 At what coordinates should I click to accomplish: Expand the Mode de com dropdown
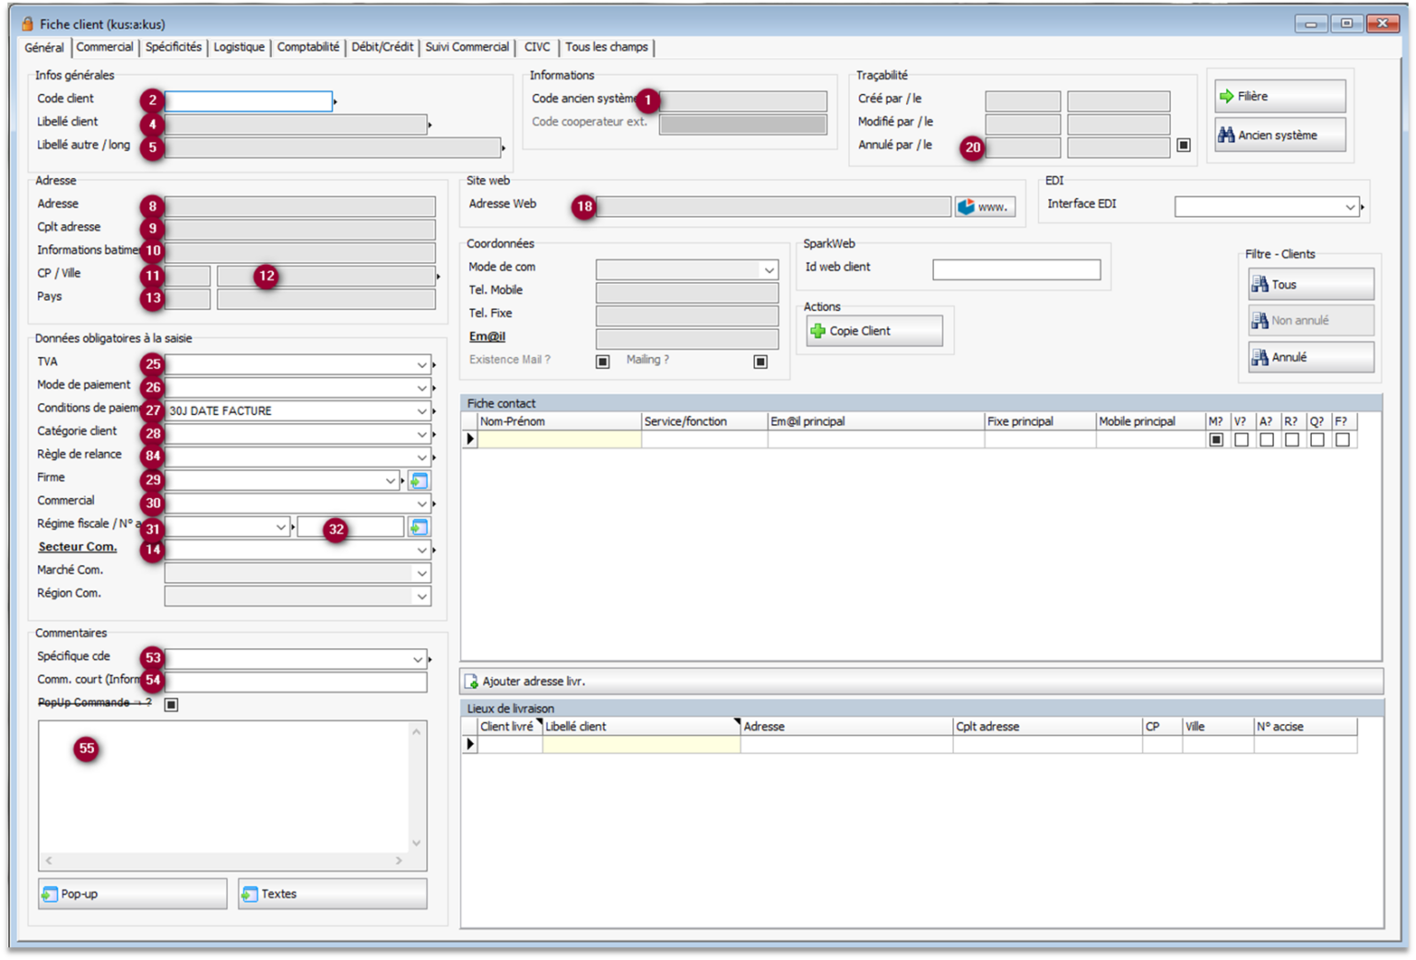tap(769, 270)
